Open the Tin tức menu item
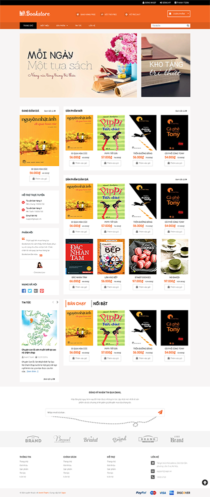This screenshot has width=210, height=497. pyautogui.click(x=77, y=26)
